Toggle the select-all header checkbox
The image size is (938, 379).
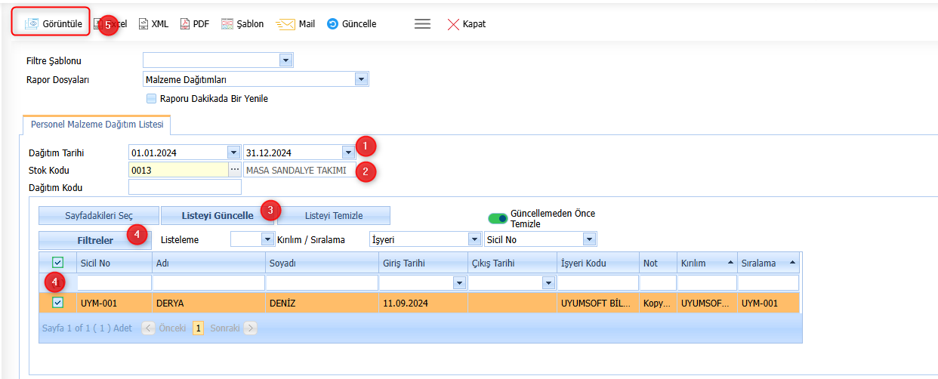point(57,262)
